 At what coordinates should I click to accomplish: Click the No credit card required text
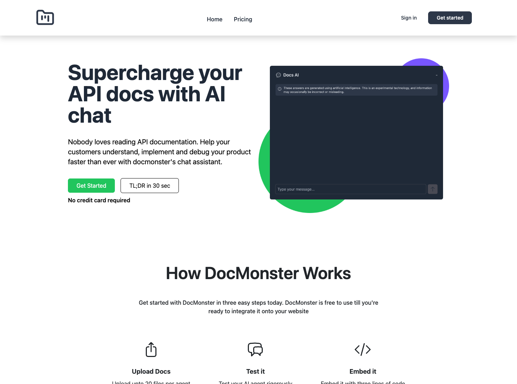[x=99, y=200]
